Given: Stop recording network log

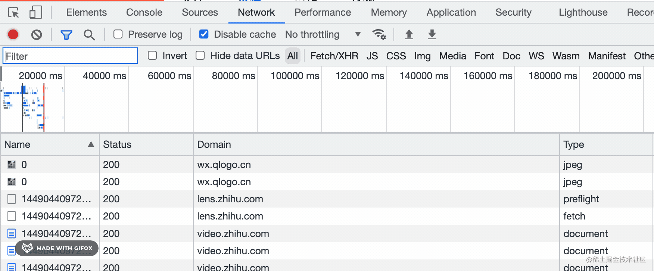Looking at the screenshot, I should [x=13, y=35].
